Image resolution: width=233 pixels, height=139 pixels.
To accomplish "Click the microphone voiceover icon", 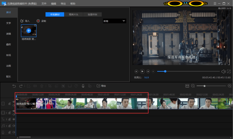I will pos(83,86).
